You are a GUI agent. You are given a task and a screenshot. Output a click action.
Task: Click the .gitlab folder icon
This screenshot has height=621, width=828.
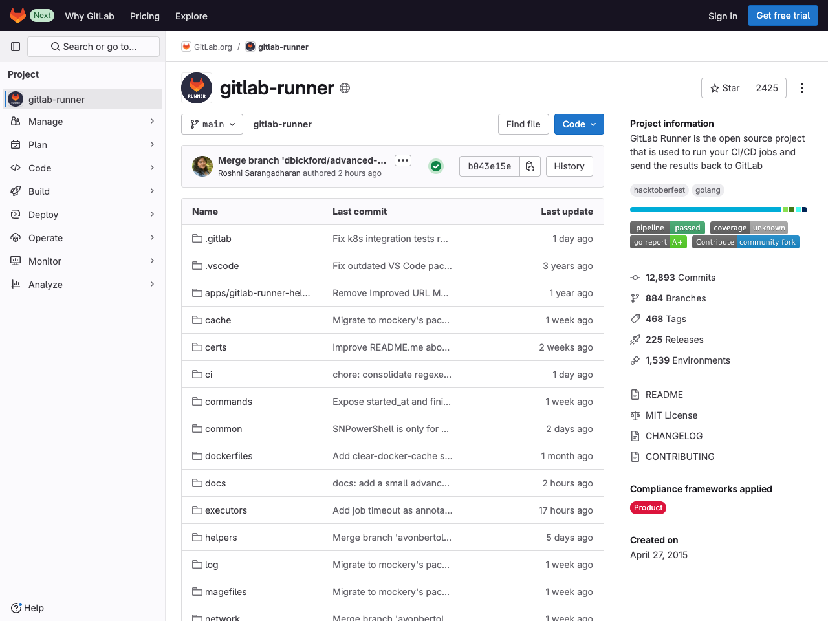point(197,239)
